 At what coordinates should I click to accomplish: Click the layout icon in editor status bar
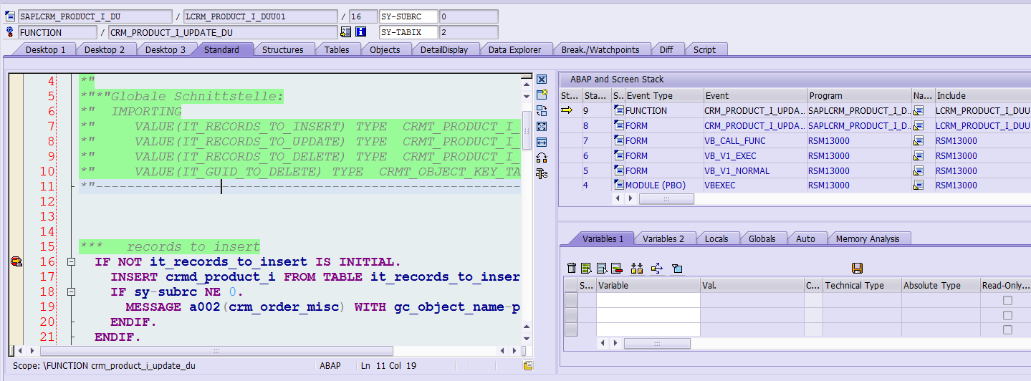click(528, 365)
